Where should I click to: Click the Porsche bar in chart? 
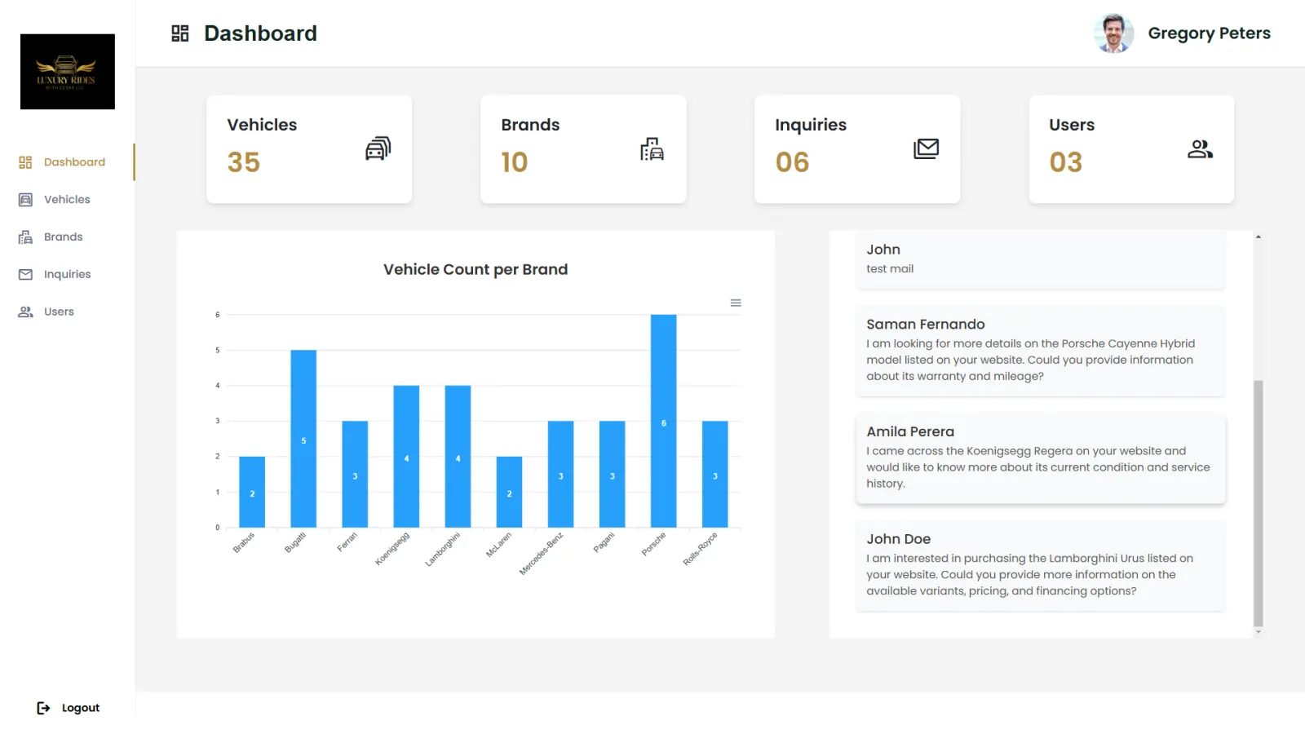pos(663,421)
